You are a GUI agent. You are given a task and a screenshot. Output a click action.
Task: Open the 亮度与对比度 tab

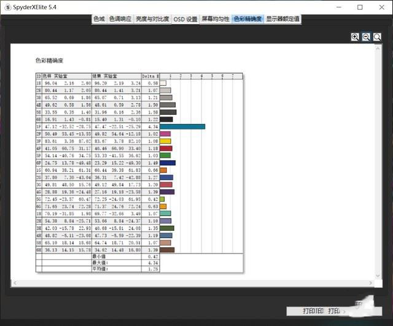click(x=152, y=19)
